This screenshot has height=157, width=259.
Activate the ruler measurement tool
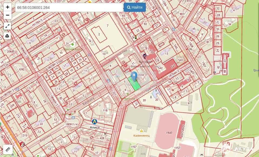(x=8, y=149)
